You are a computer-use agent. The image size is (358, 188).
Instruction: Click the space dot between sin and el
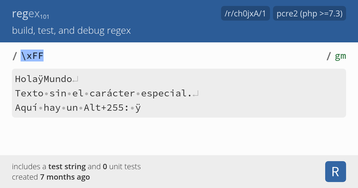tap(69, 93)
